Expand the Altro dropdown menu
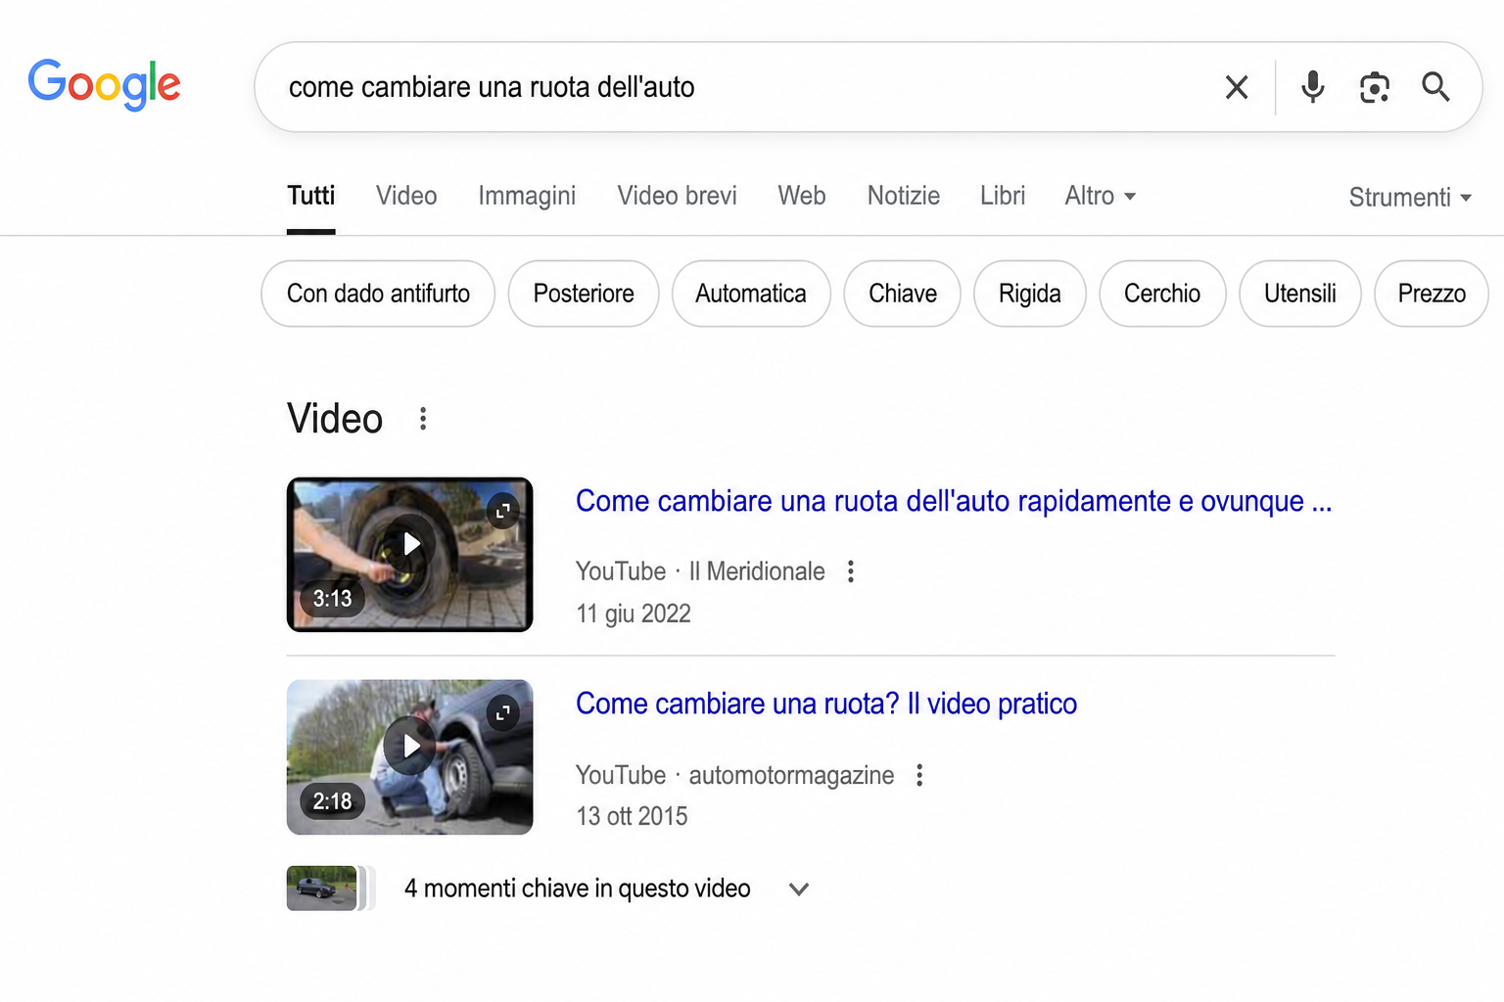 [x=1101, y=196]
